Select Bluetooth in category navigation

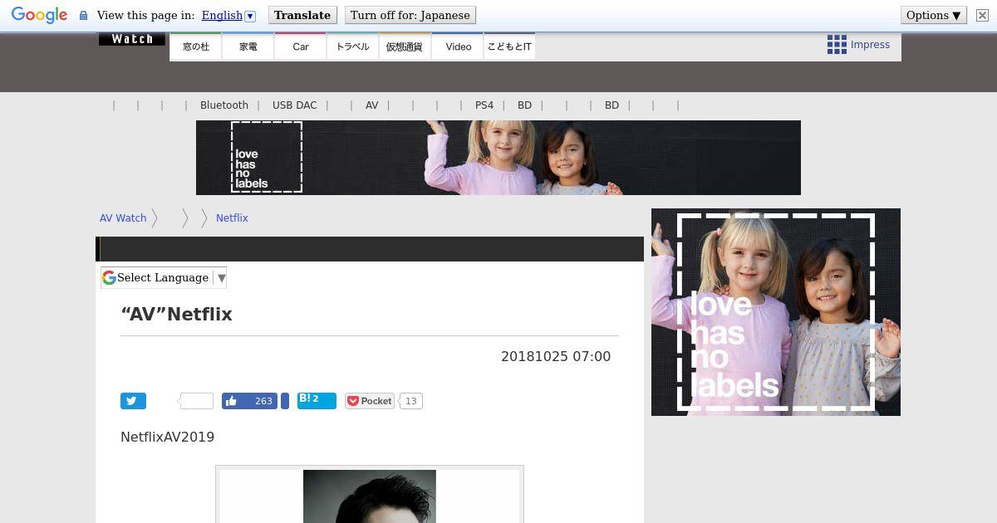pos(224,105)
